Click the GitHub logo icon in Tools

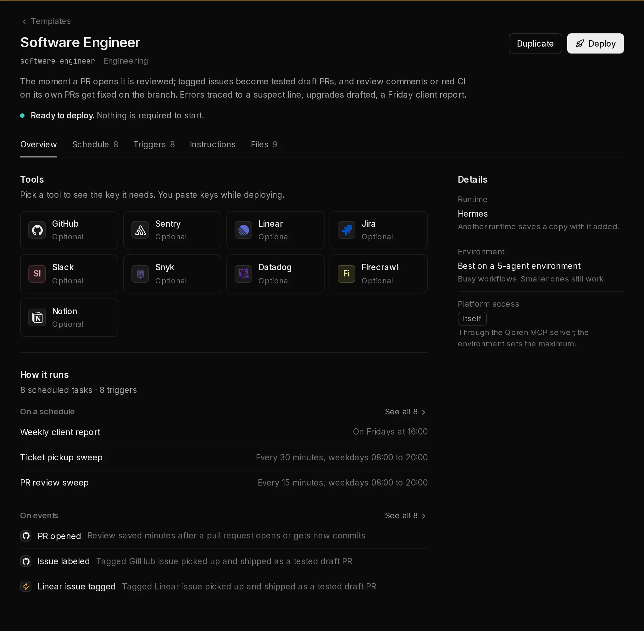pos(37,230)
